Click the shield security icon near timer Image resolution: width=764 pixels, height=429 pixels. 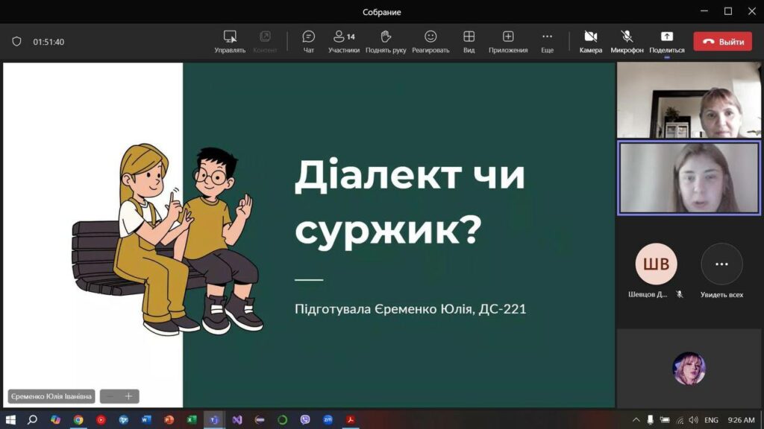tap(16, 42)
